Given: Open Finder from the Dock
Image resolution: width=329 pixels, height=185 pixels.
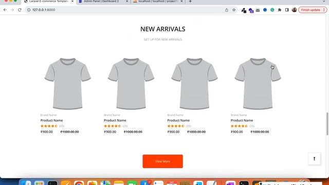Looking at the screenshot, I should [26, 183].
